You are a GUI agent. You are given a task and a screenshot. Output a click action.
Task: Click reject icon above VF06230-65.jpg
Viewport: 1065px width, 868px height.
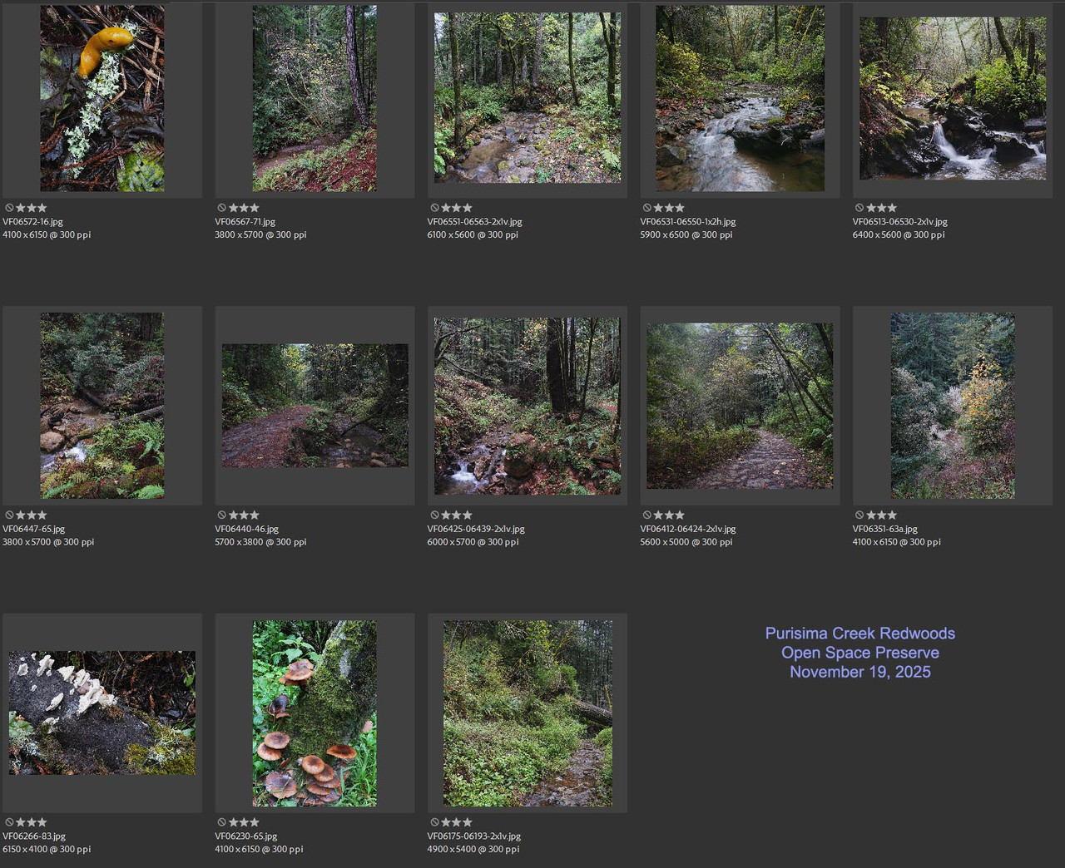222,822
